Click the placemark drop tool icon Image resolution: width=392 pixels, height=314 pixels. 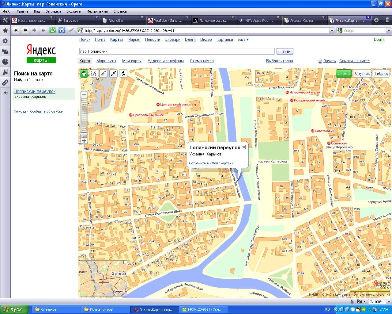[123, 73]
